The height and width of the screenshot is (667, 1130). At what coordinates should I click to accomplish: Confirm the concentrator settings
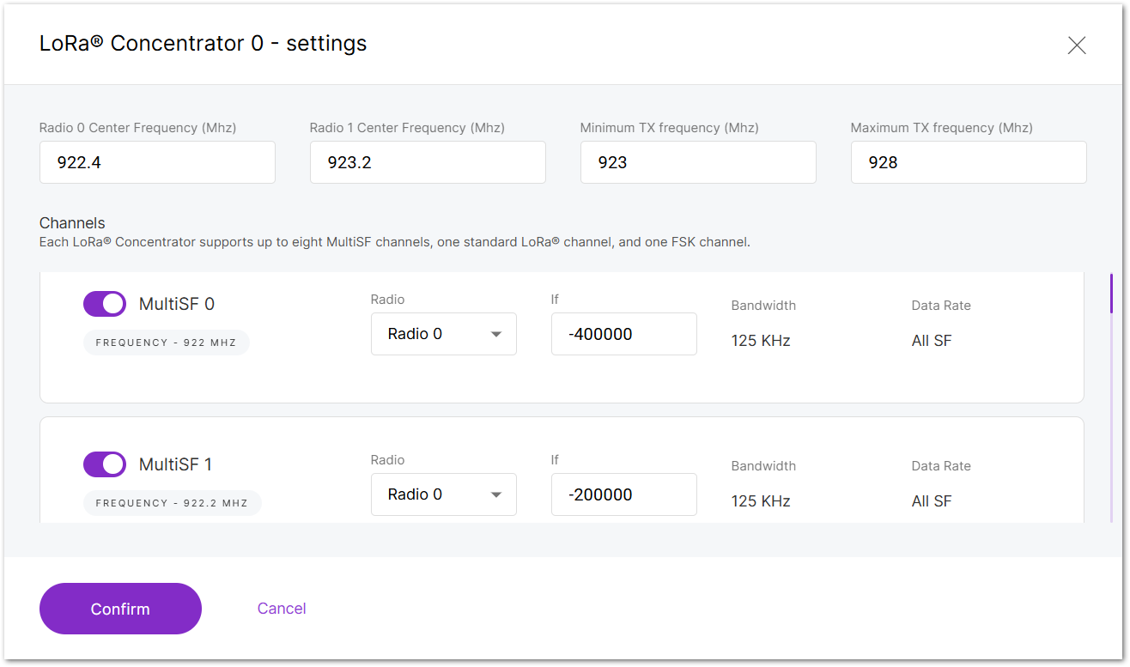(120, 609)
